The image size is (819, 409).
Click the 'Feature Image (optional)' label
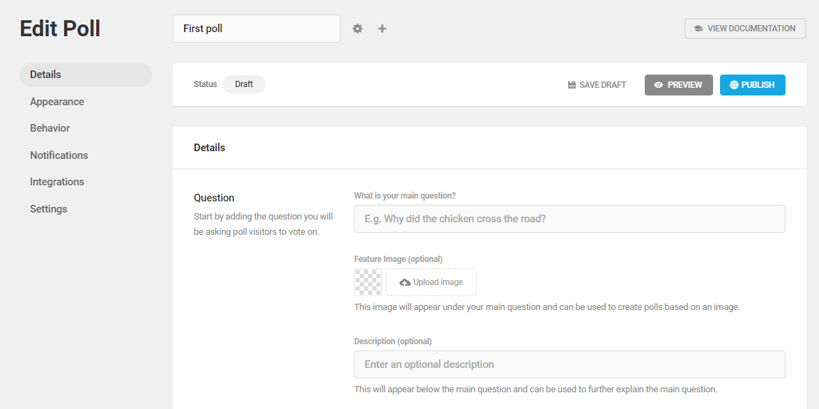coord(399,259)
